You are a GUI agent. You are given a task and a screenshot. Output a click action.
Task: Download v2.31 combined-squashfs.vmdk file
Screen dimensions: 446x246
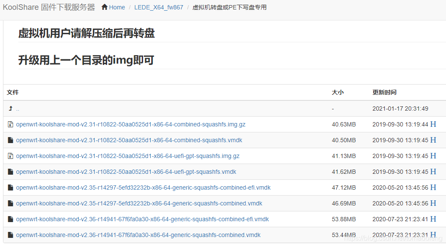pyautogui.click(x=129, y=140)
